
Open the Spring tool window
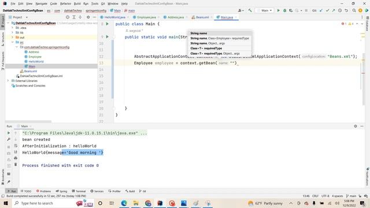click(62, 191)
